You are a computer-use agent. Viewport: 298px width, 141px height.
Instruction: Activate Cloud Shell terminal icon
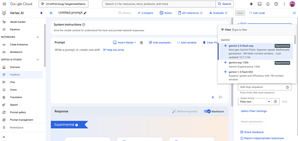259,4
